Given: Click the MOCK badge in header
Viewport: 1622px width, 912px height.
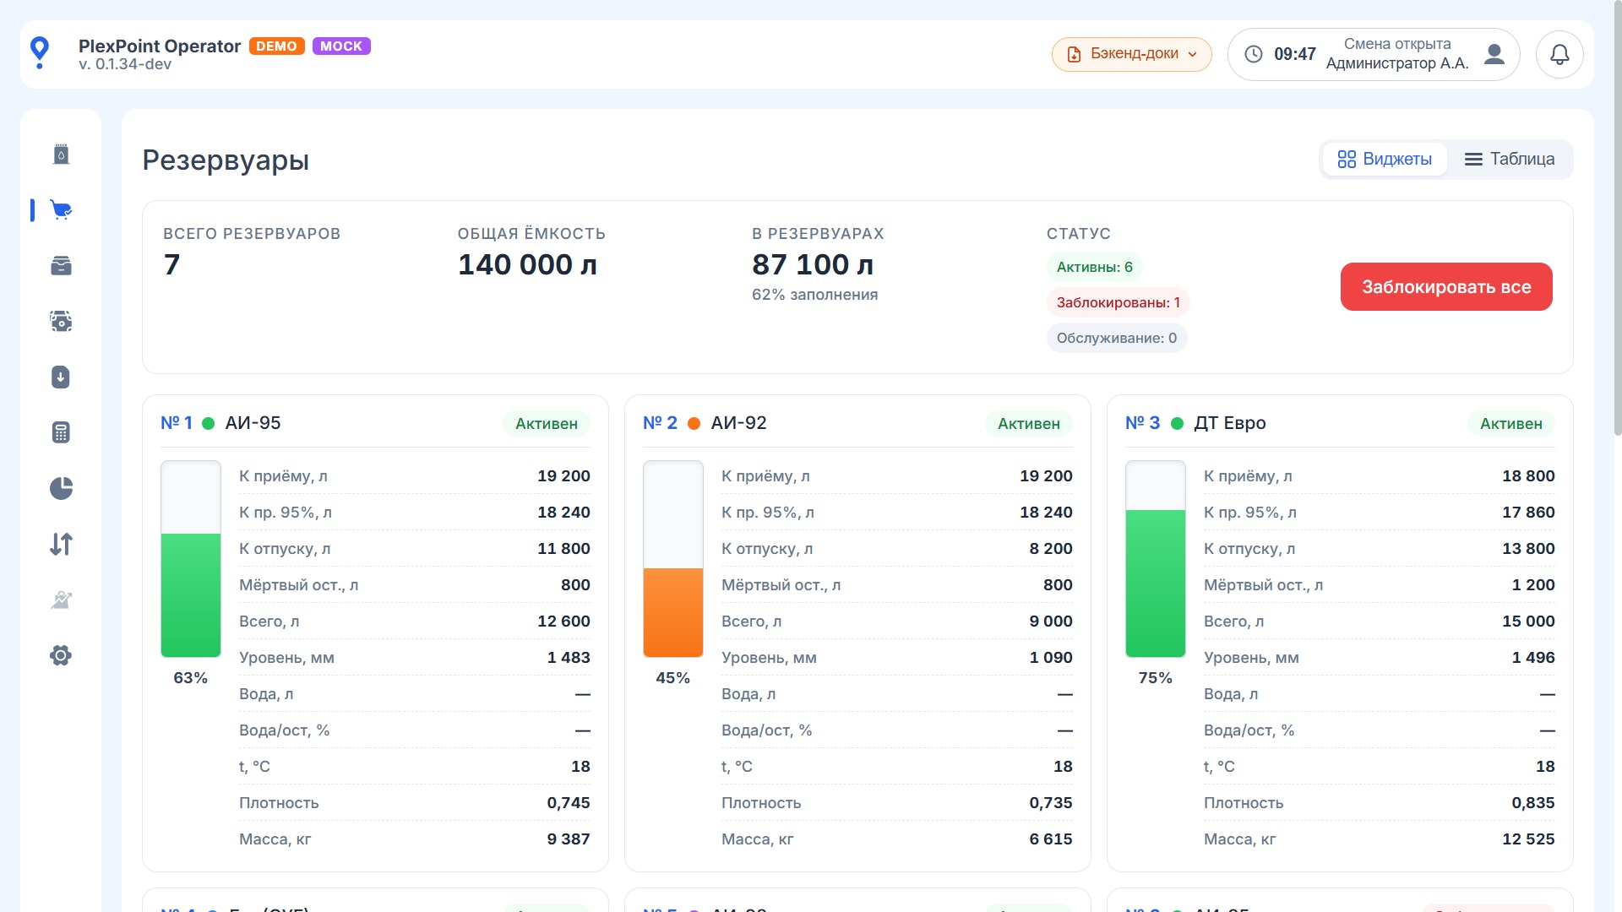Looking at the screenshot, I should (x=341, y=46).
